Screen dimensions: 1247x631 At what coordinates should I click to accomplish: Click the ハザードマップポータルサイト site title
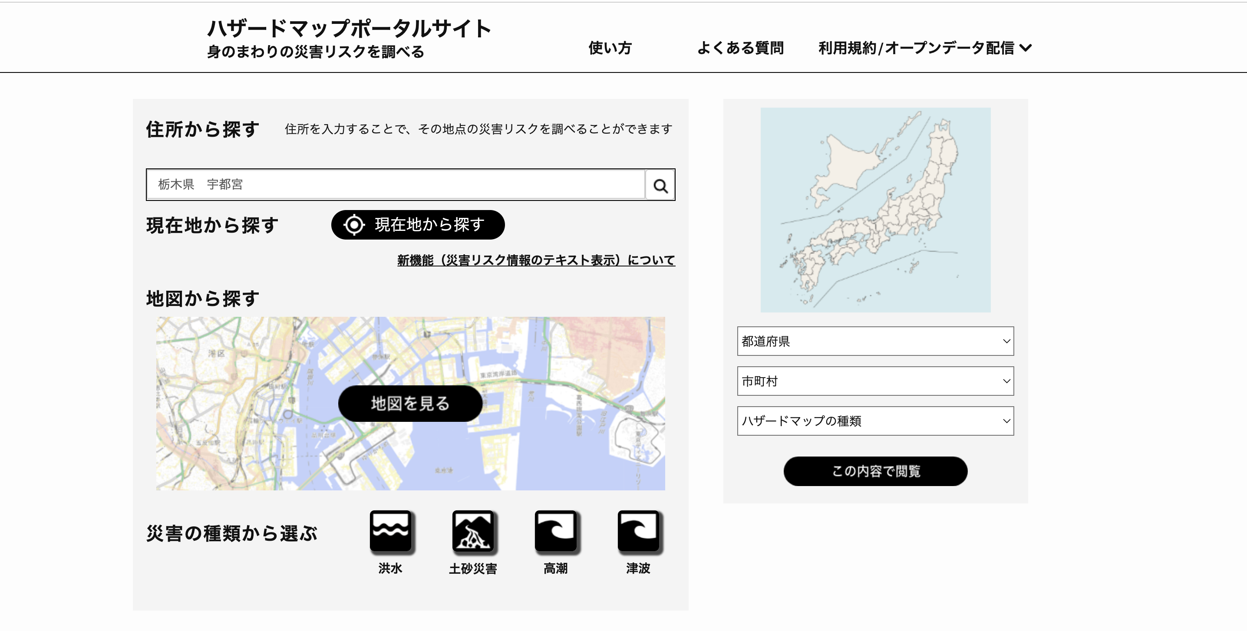tap(349, 28)
